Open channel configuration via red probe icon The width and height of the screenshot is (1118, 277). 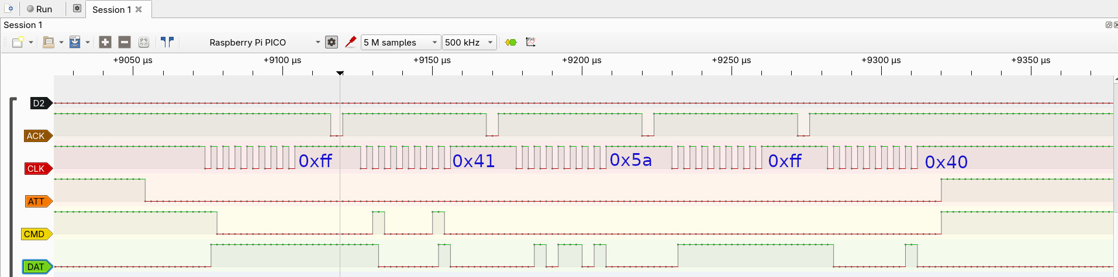click(351, 42)
